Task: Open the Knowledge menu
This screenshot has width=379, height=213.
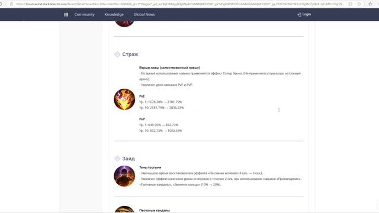Action: tap(114, 14)
